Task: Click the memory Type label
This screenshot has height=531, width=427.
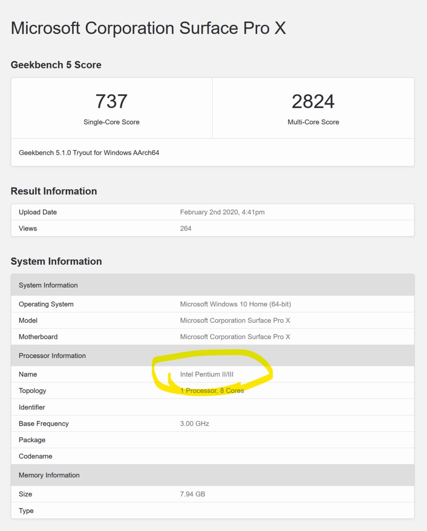Action: pos(26,511)
